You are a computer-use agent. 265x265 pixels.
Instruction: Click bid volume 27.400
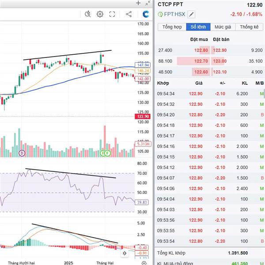tap(165, 50)
